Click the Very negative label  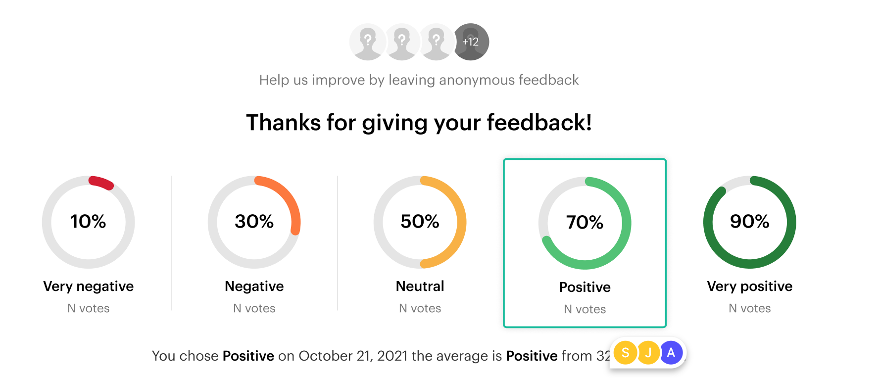pos(89,286)
